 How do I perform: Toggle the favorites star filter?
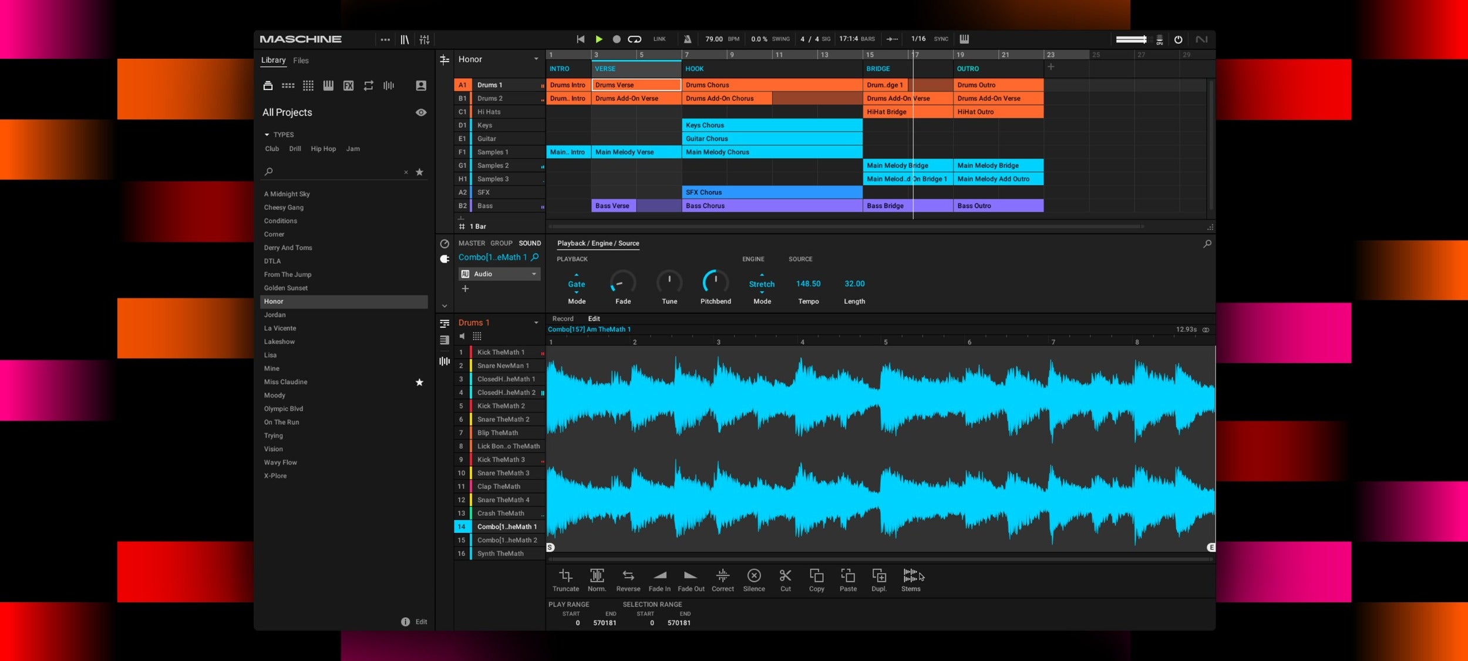pyautogui.click(x=419, y=172)
